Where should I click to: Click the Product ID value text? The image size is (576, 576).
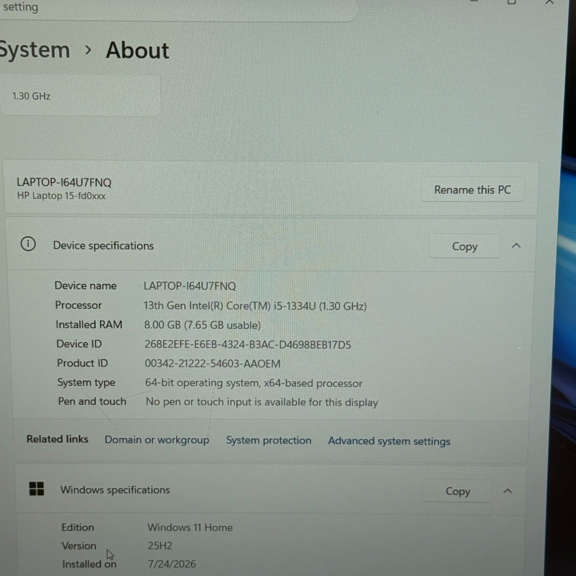point(212,363)
